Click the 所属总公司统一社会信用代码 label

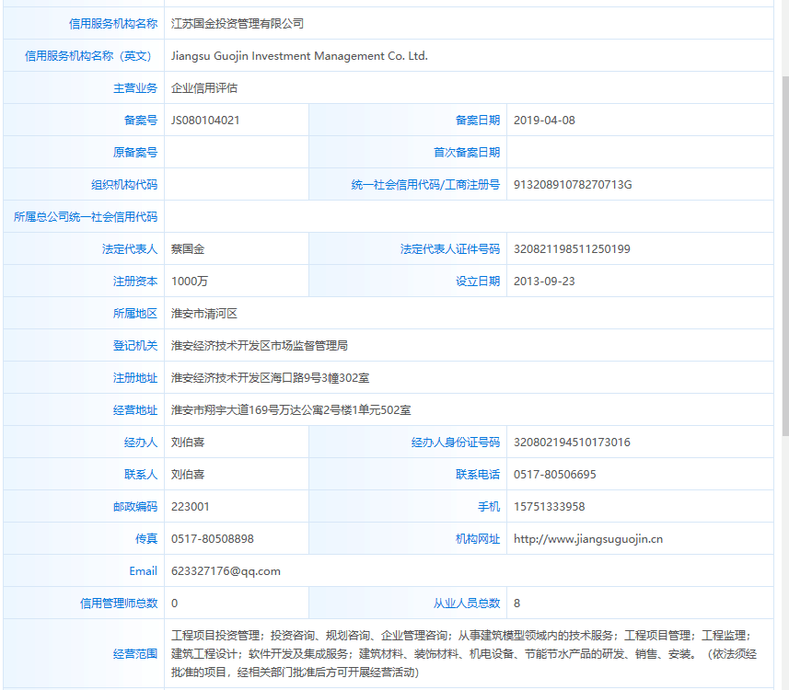click(86, 217)
